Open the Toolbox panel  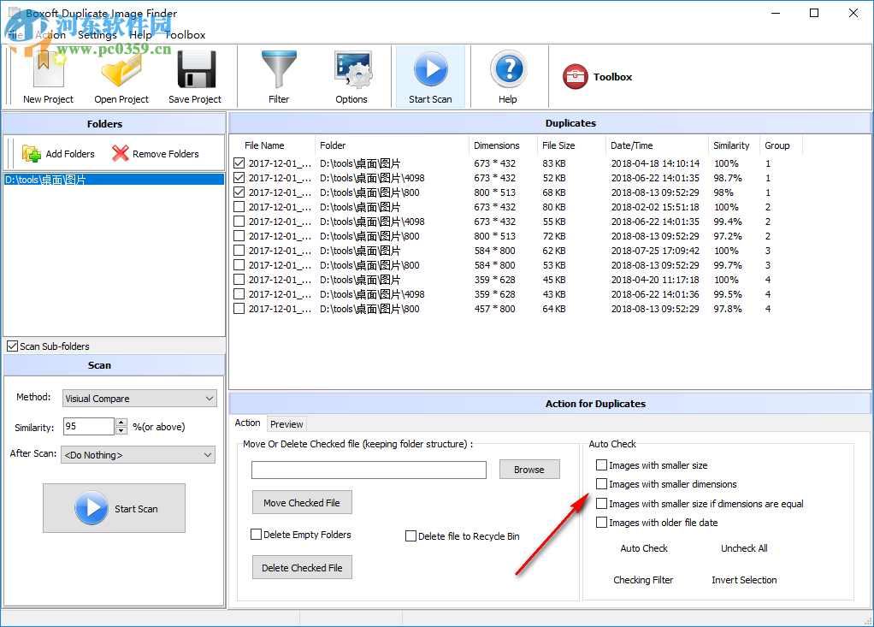tap(597, 76)
